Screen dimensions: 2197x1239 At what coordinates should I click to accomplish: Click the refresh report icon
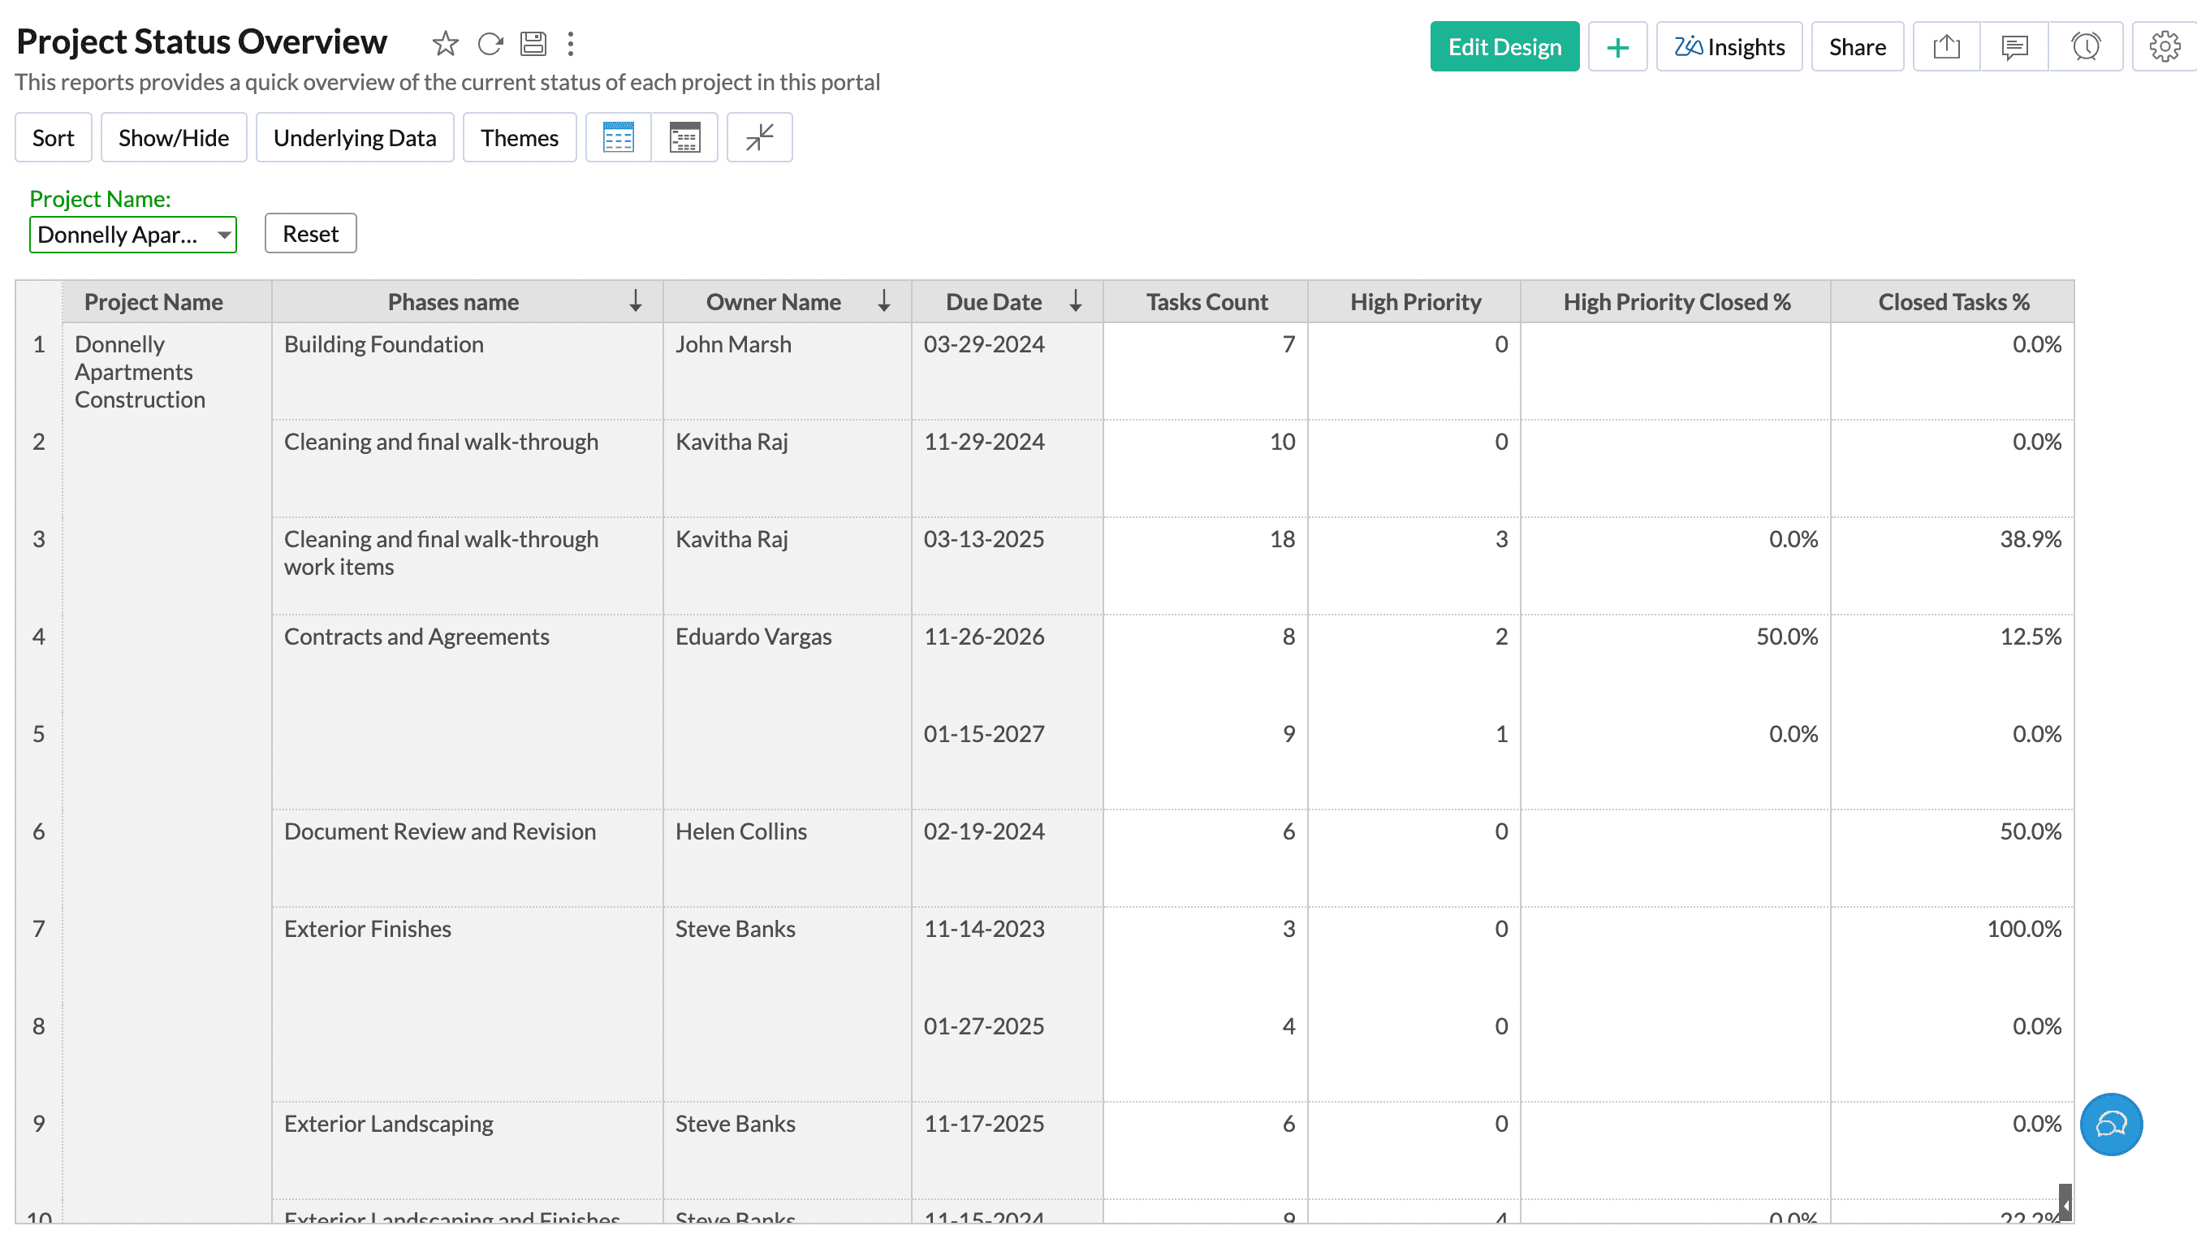490,44
